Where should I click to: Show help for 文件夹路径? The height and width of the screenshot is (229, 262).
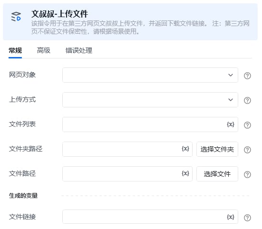[x=247, y=150]
